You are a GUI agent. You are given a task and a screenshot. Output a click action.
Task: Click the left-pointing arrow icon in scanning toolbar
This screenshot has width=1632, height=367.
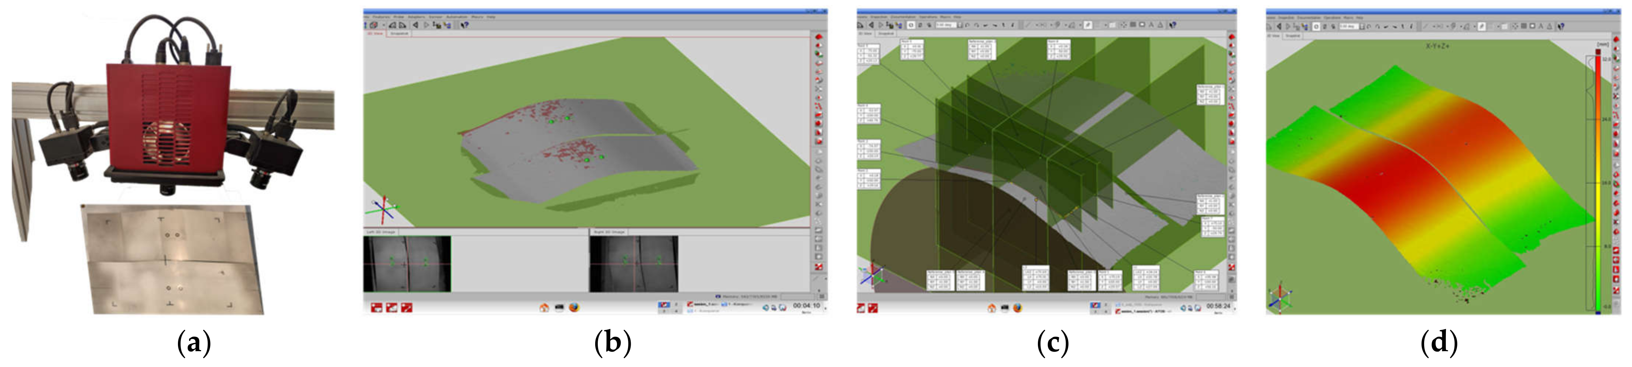point(416,25)
